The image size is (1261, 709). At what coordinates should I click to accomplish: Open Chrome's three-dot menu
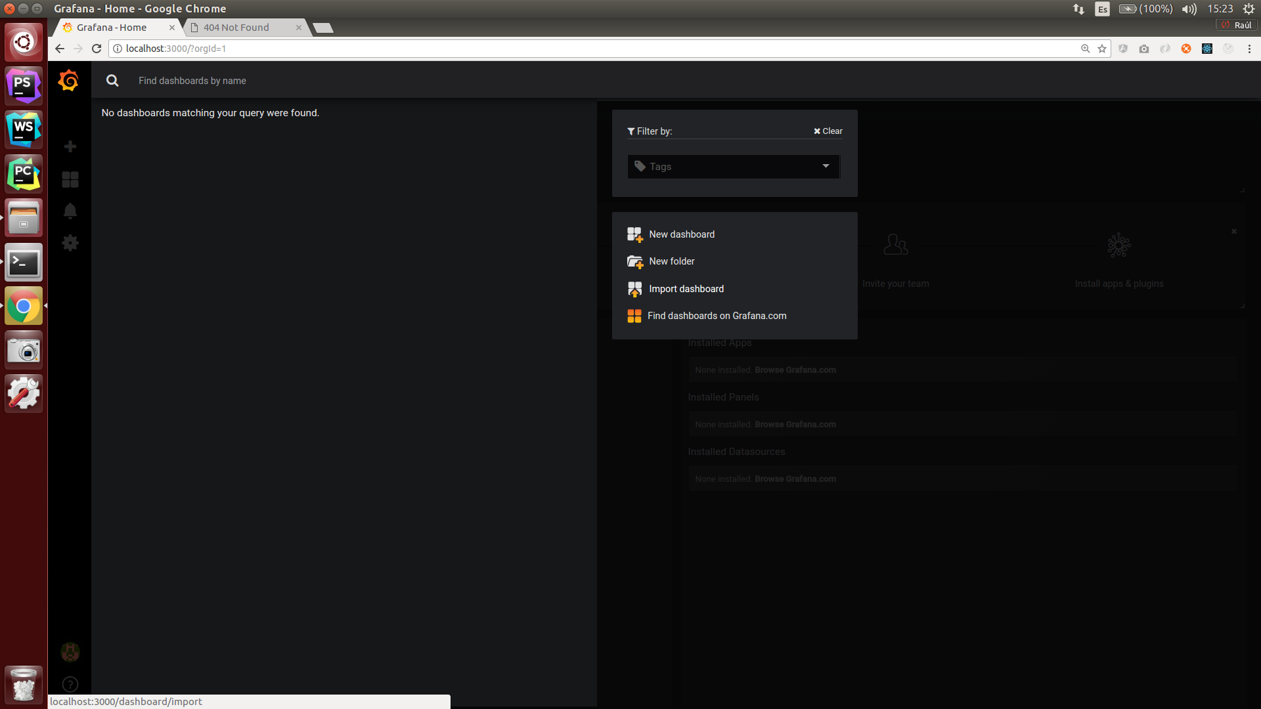(1249, 49)
